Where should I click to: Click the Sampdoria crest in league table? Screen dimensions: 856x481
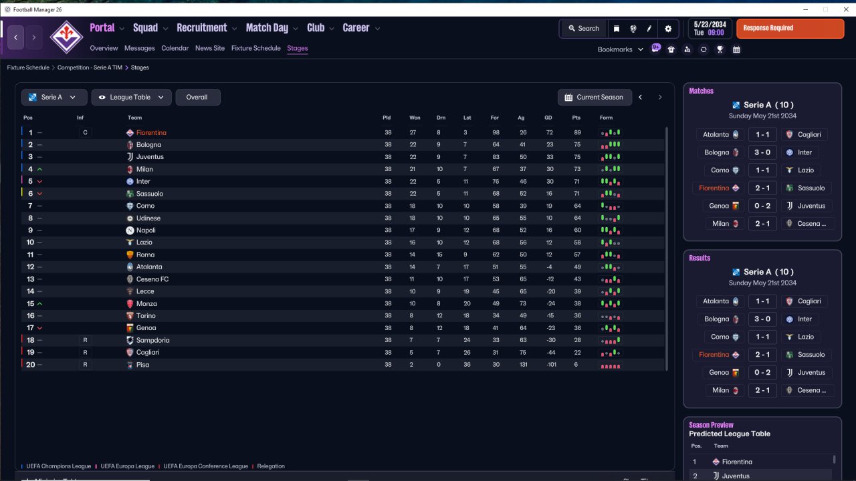130,340
